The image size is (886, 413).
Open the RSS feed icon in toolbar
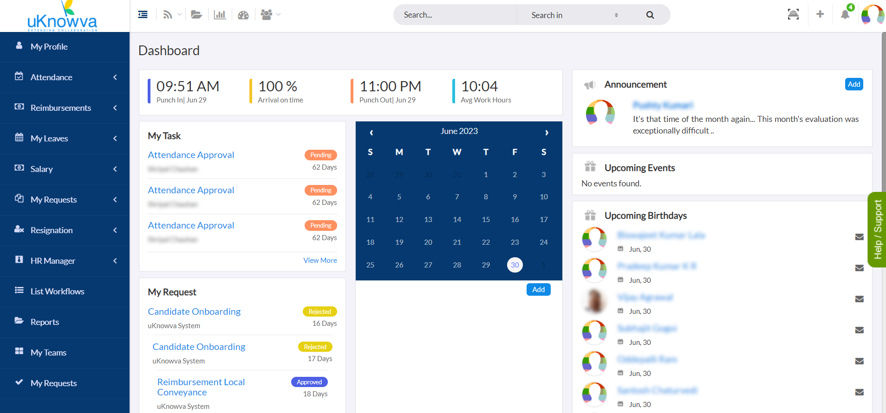pos(168,15)
